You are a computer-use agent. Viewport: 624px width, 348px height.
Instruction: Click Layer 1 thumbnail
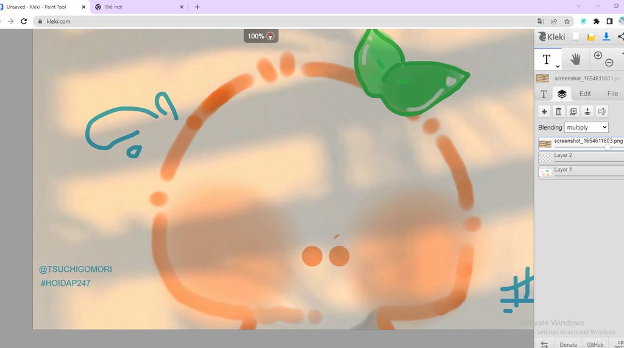tap(545, 172)
